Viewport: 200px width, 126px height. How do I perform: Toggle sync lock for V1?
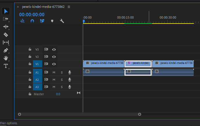(x=46, y=64)
